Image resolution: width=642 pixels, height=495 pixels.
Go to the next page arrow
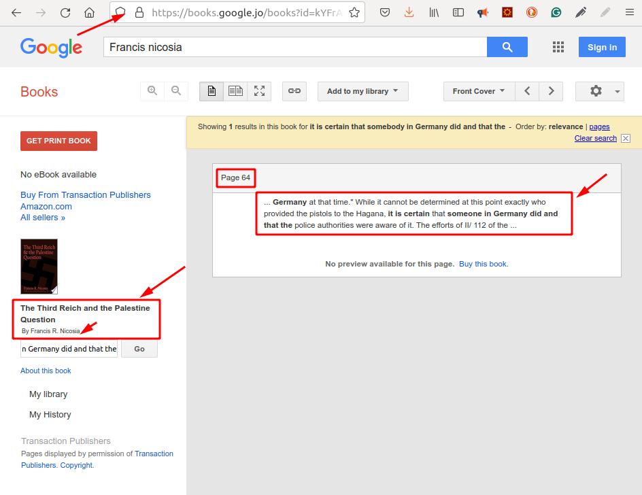point(551,91)
